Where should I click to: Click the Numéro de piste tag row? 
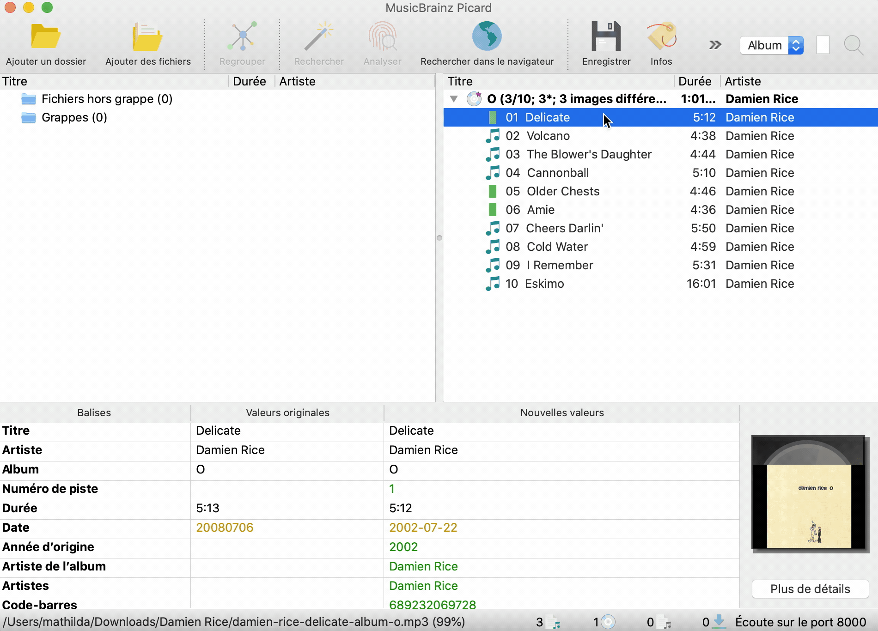pyautogui.click(x=370, y=489)
